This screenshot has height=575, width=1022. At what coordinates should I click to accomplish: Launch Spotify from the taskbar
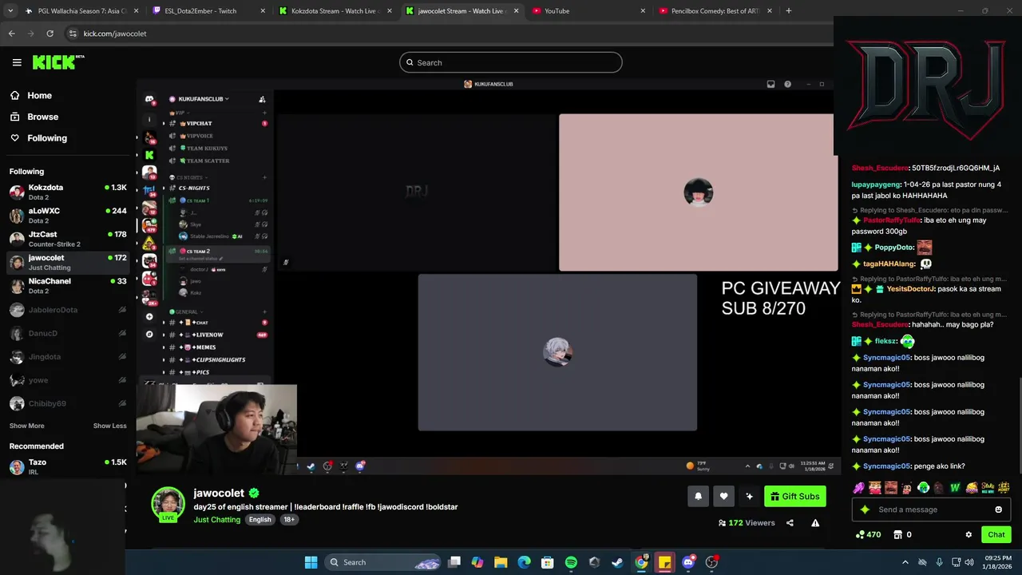pos(571,562)
